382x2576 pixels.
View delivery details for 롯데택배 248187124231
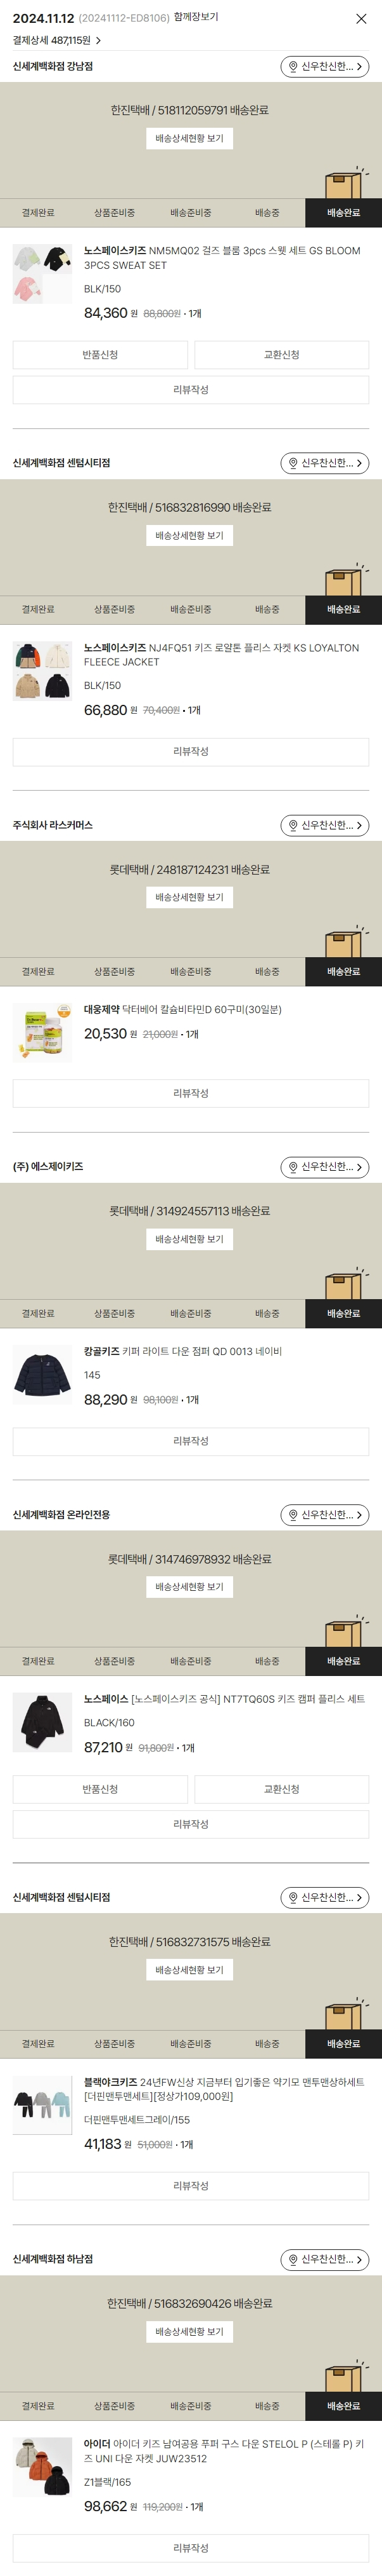(189, 897)
